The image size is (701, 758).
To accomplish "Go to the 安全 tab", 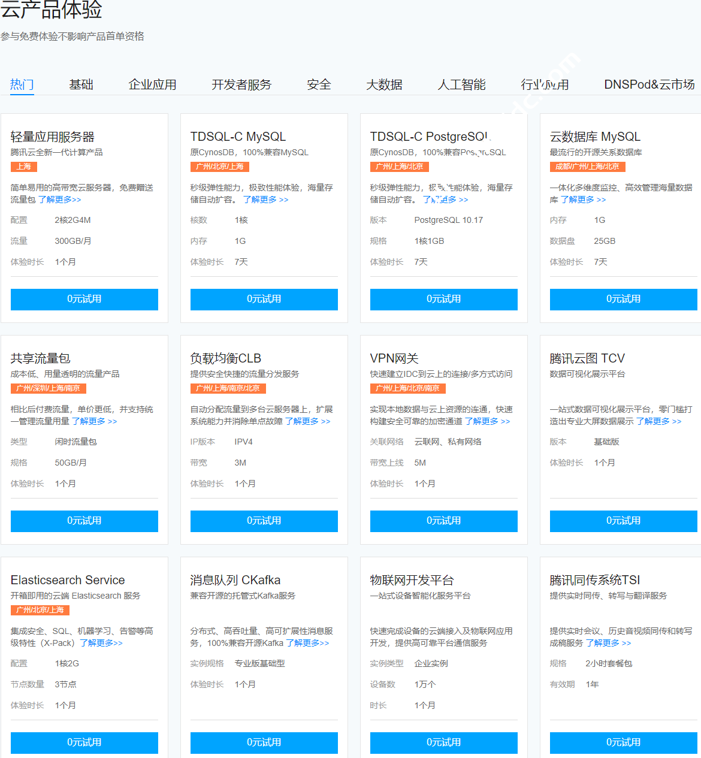I will pos(319,84).
